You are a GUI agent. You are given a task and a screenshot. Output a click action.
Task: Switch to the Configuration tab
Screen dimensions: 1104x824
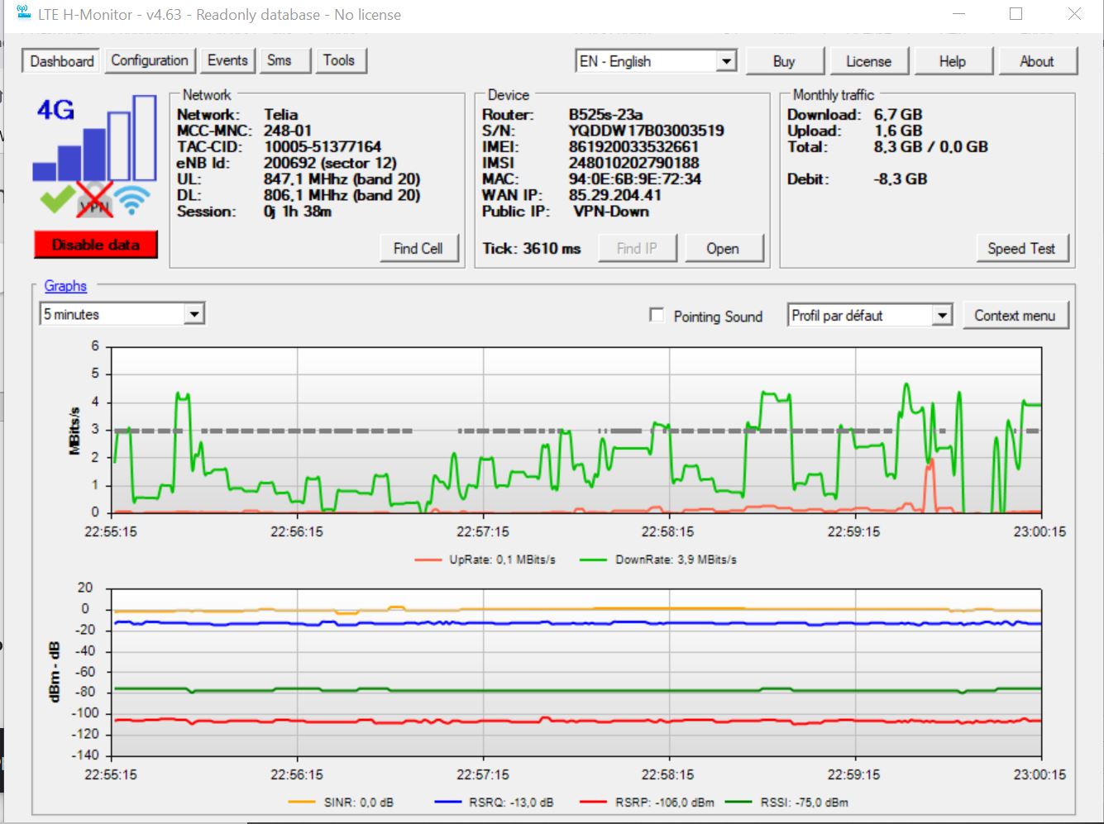tap(150, 60)
